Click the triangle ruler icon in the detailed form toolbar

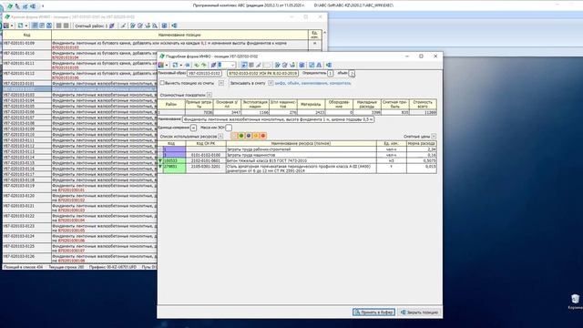click(x=319, y=65)
